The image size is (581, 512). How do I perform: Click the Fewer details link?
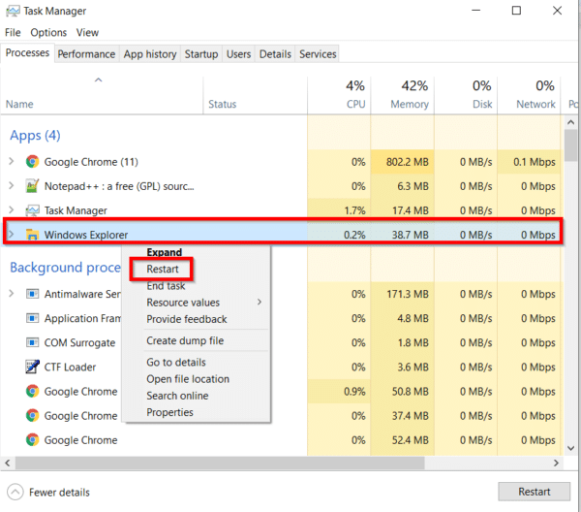tap(59, 493)
